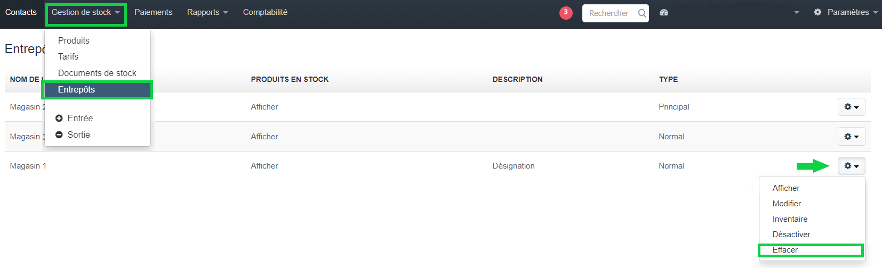Select Désactiver in the actions menu

[x=791, y=234]
